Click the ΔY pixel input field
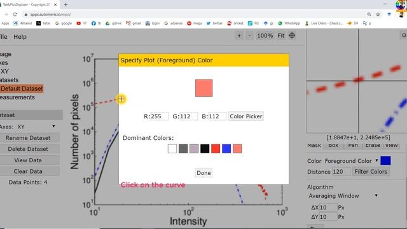The image size is (407, 229). (328, 217)
